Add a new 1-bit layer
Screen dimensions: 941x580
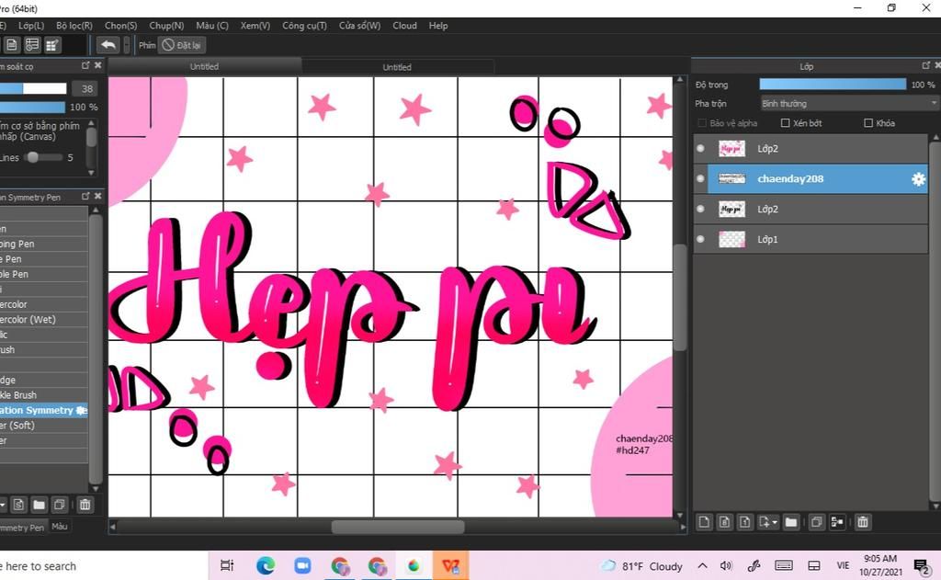744,522
